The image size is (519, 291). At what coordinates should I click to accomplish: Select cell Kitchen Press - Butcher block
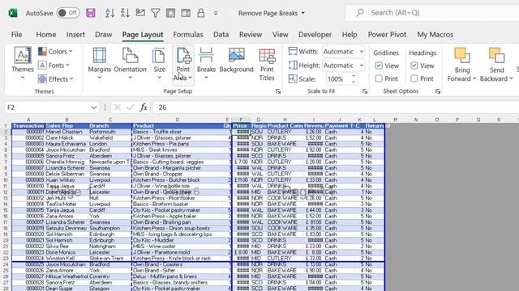(178, 180)
